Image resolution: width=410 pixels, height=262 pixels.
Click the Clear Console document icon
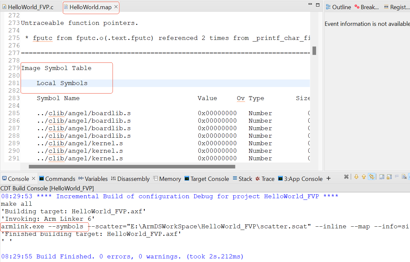(x=404, y=177)
